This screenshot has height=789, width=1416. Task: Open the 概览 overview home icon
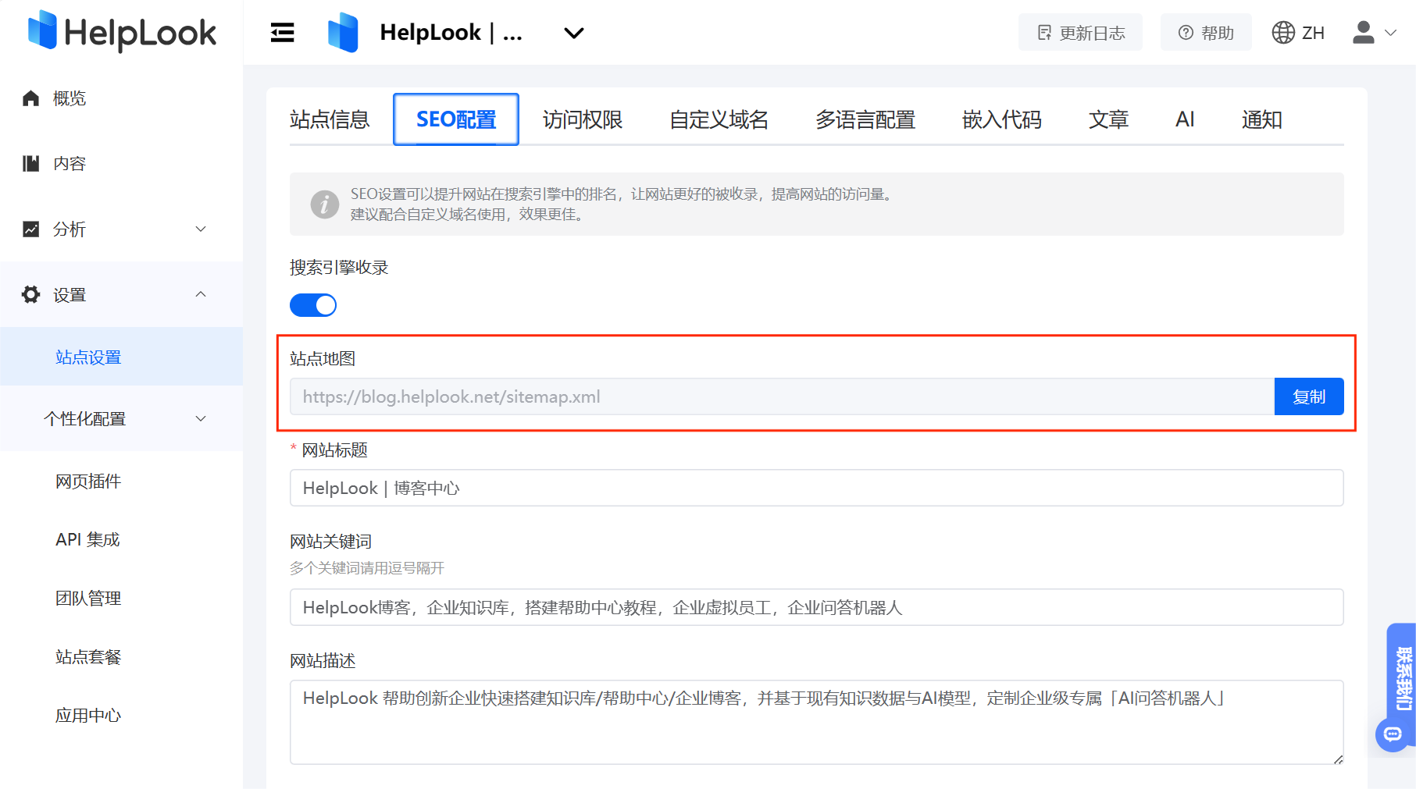pyautogui.click(x=30, y=98)
